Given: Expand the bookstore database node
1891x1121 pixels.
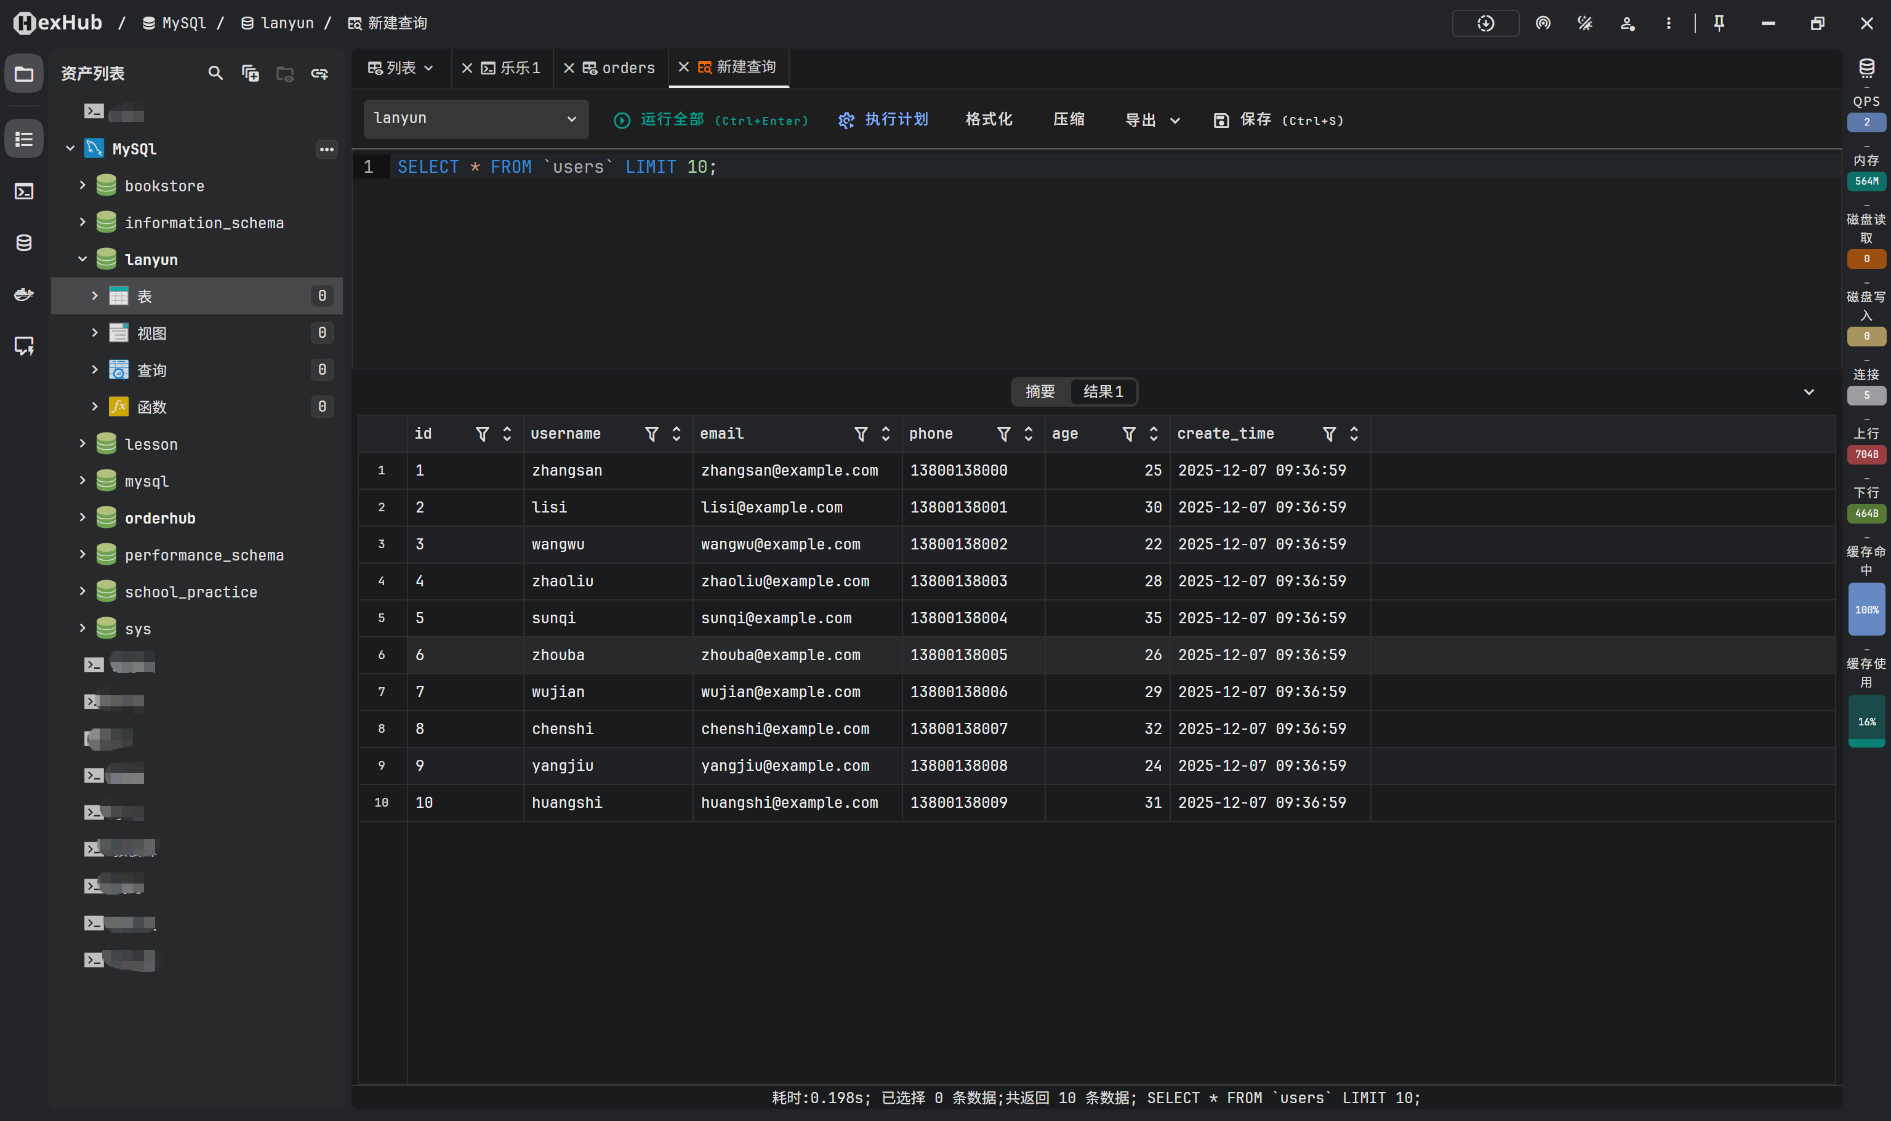Looking at the screenshot, I should point(82,185).
